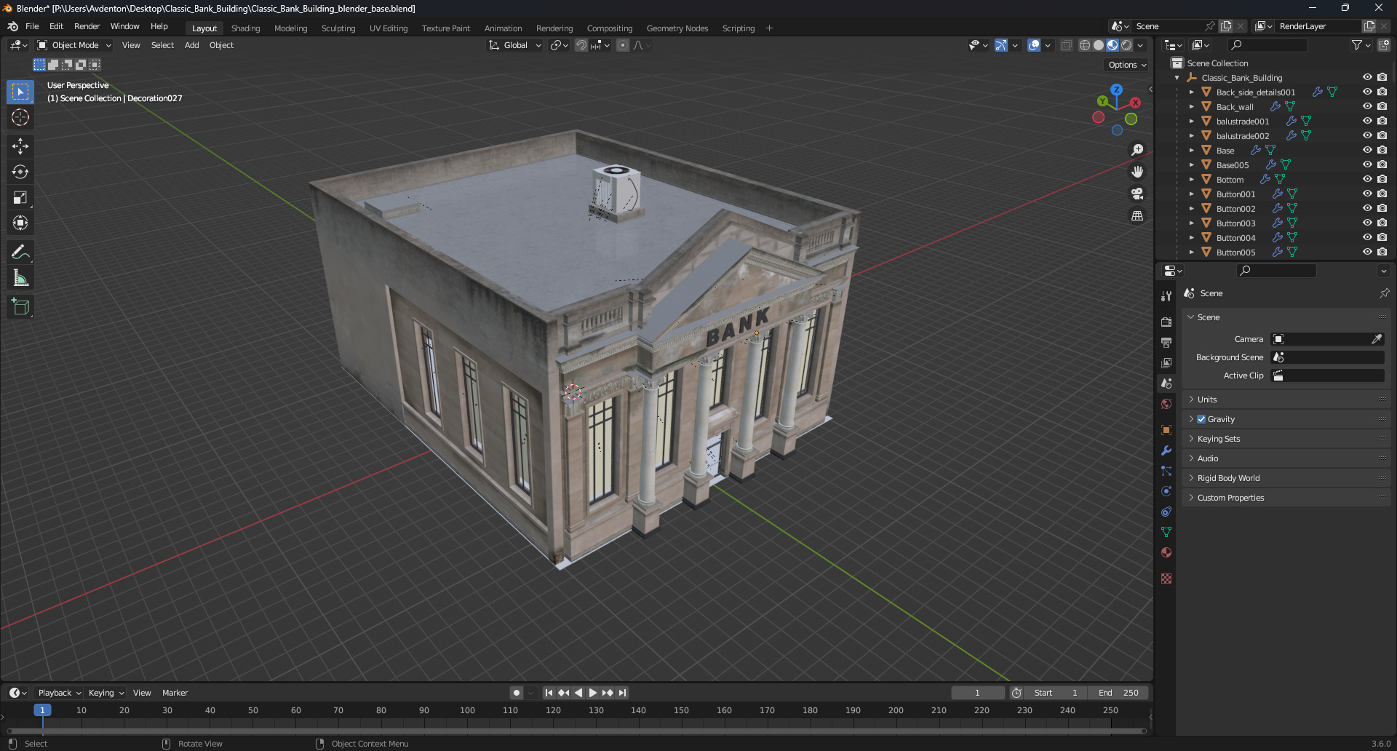Screen dimensions: 1397x751
Task: Toggle X-ray view
Action: pos(1067,45)
